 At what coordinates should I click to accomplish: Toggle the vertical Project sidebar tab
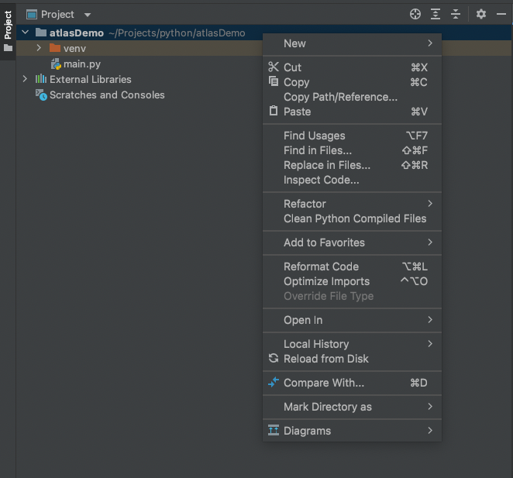pyautogui.click(x=8, y=32)
